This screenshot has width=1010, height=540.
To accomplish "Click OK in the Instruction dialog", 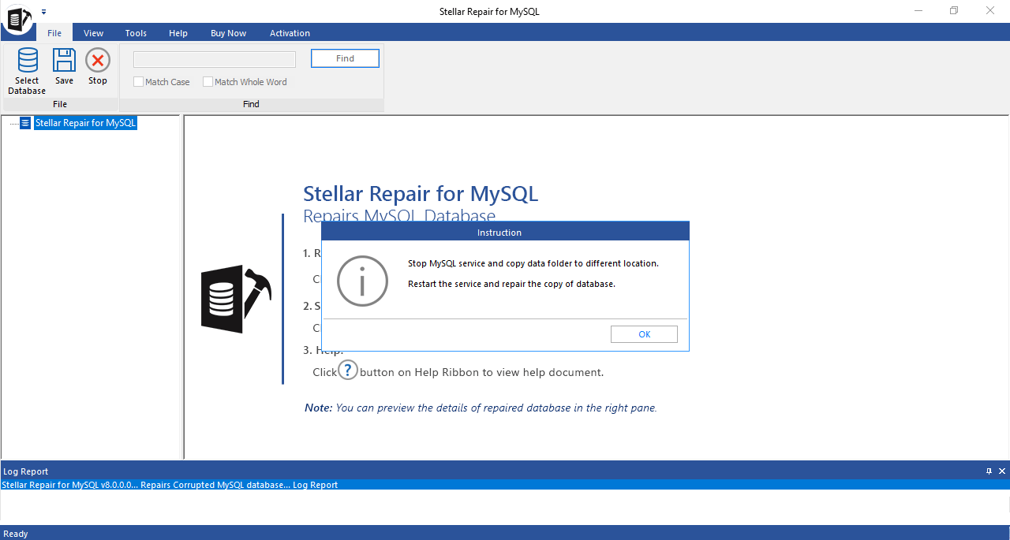I will (x=644, y=334).
